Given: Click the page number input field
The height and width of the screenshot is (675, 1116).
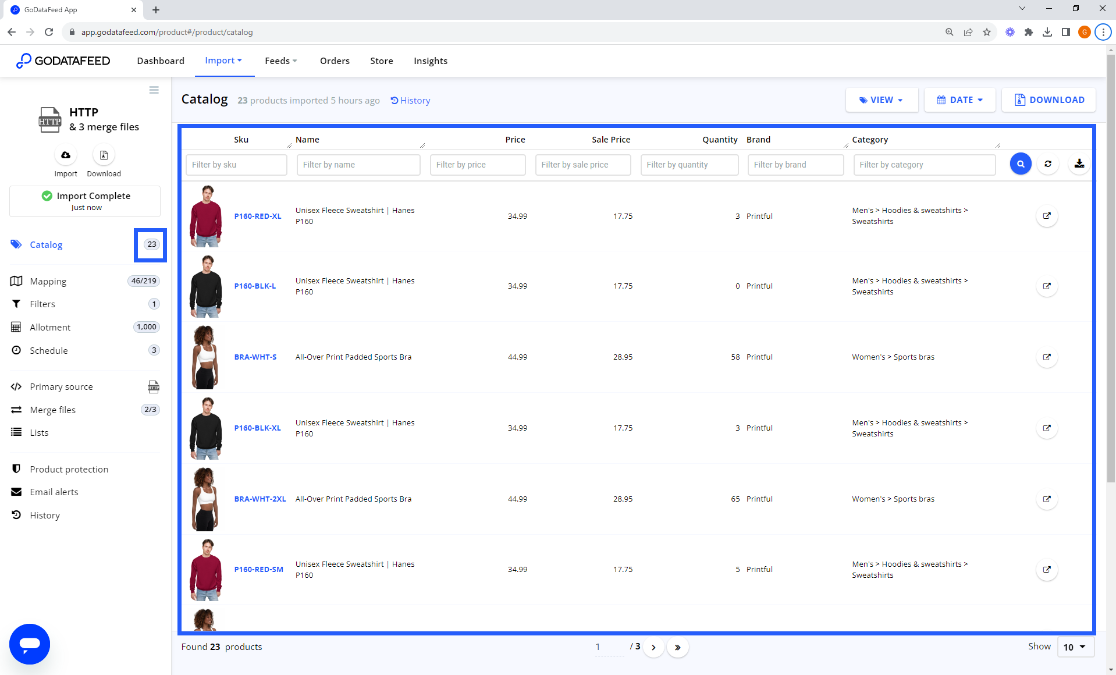Looking at the screenshot, I should (x=609, y=647).
